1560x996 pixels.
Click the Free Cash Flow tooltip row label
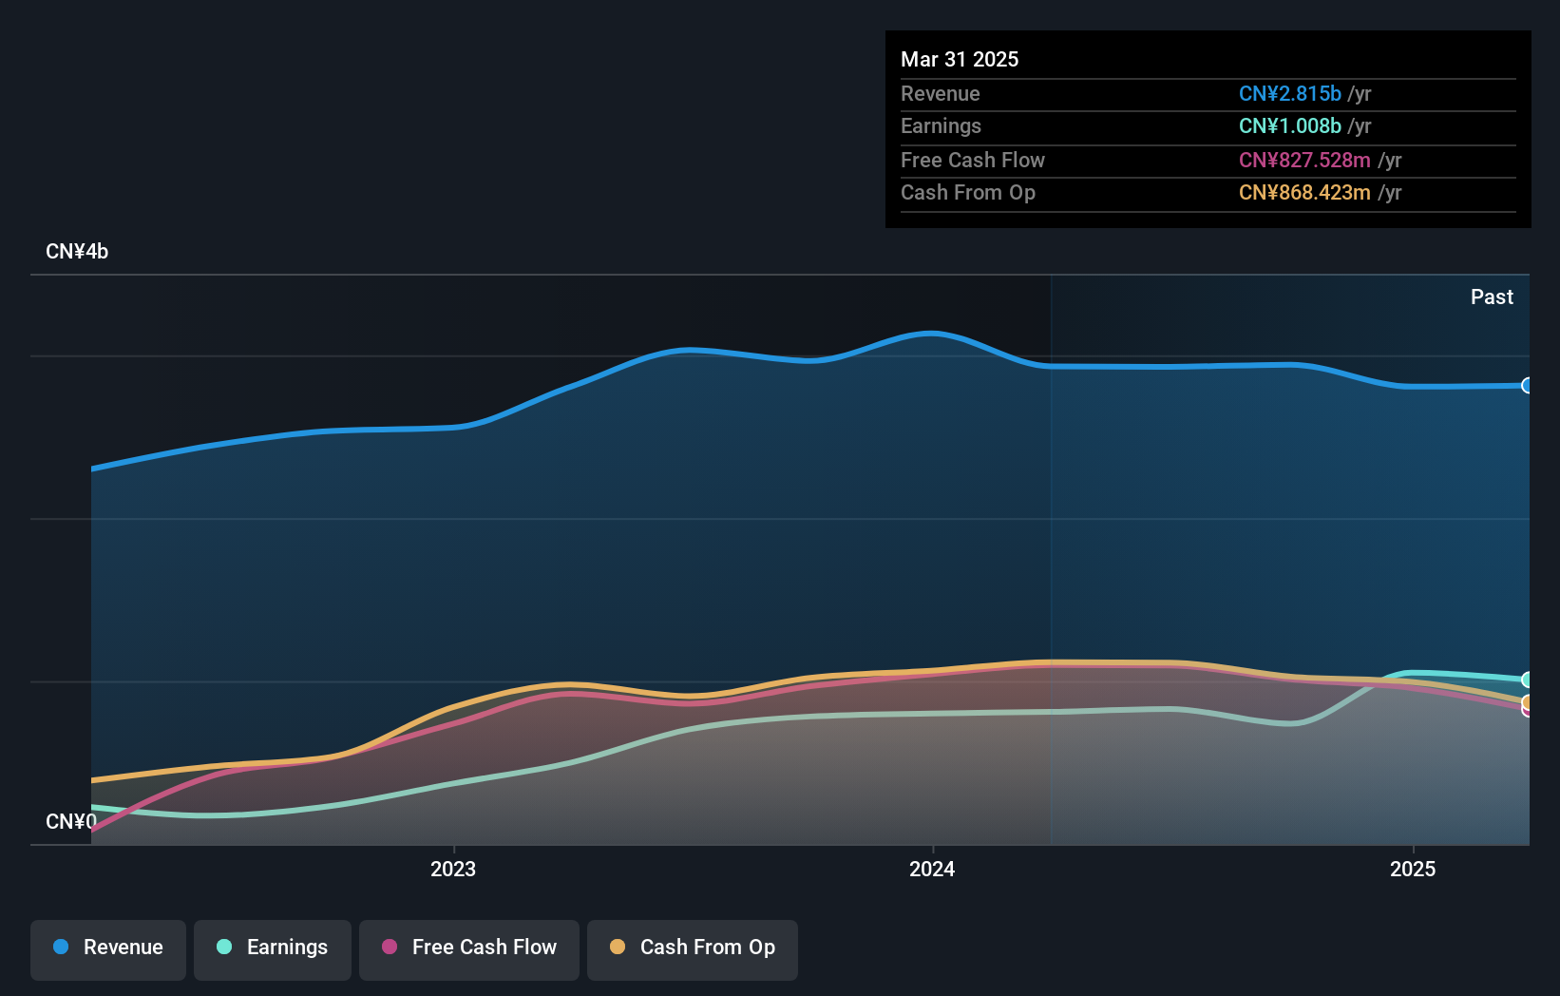pyautogui.click(x=973, y=160)
